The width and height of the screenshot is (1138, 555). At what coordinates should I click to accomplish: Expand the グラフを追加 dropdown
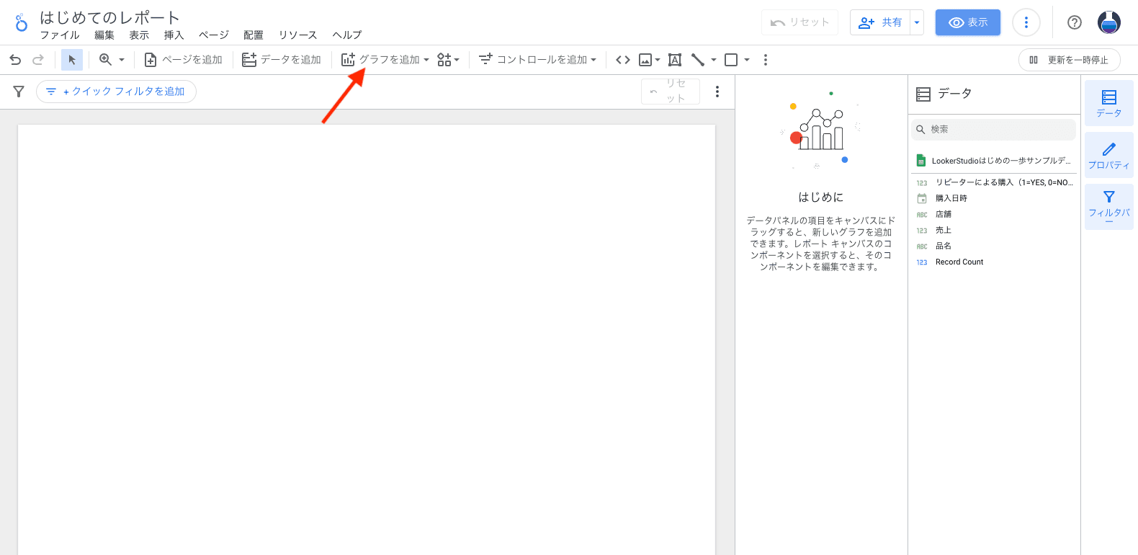(x=385, y=60)
